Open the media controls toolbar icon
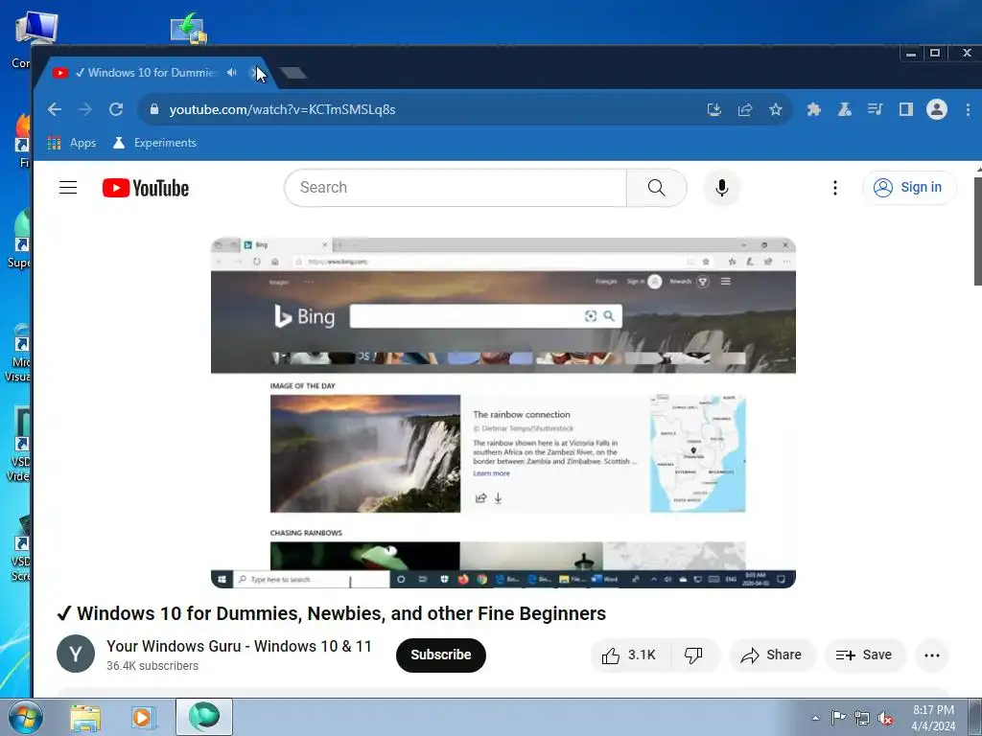982x736 pixels. click(875, 109)
